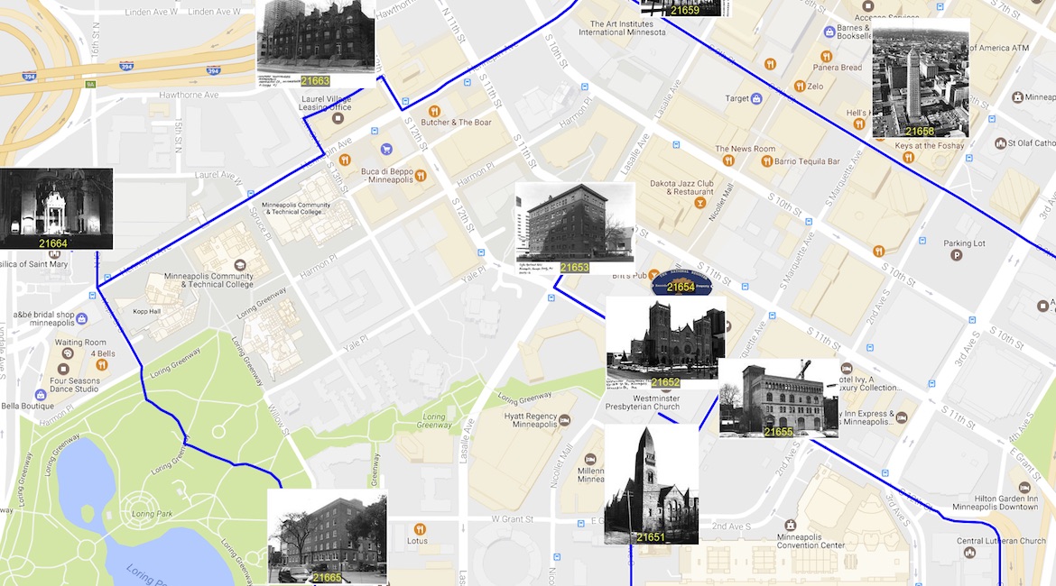Click the blue oval marker 21654

pyautogui.click(x=681, y=286)
